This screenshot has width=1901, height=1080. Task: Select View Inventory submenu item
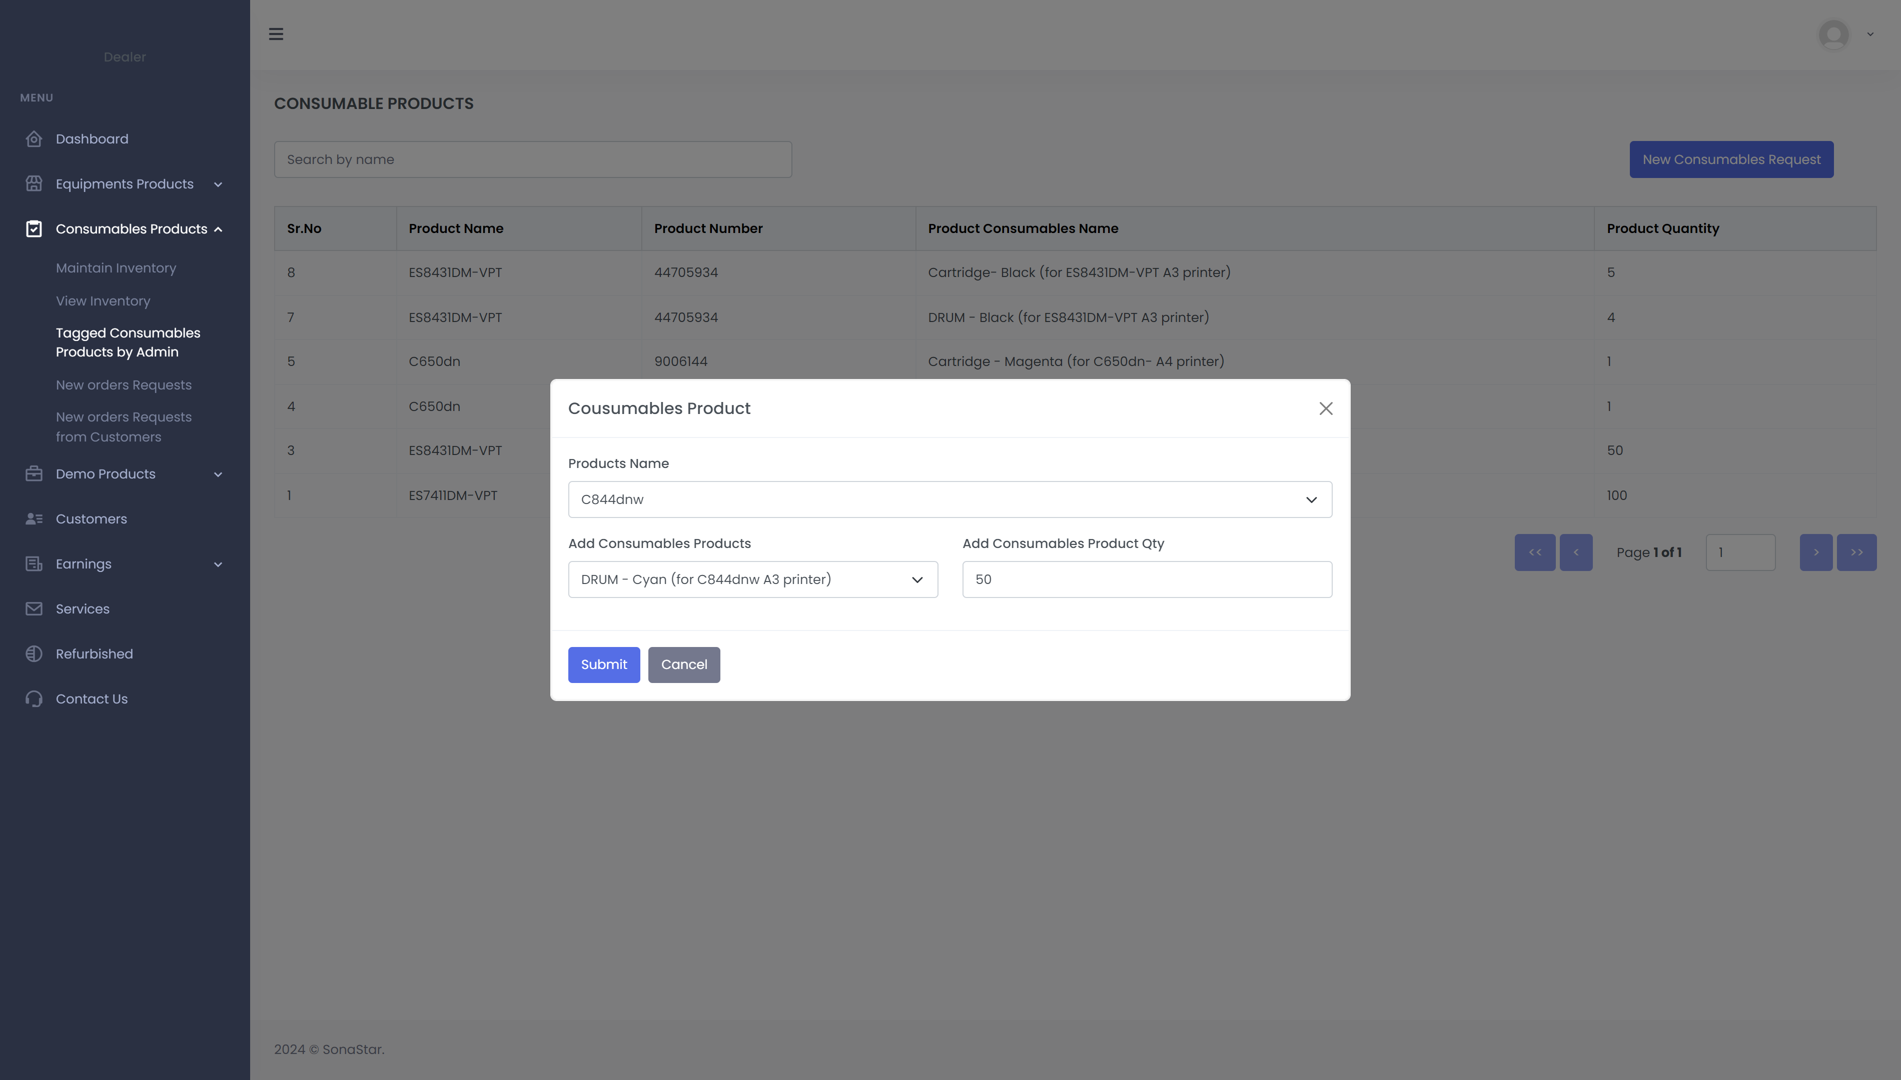(x=103, y=301)
